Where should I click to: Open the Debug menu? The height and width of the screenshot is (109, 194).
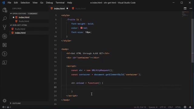click(49, 3)
